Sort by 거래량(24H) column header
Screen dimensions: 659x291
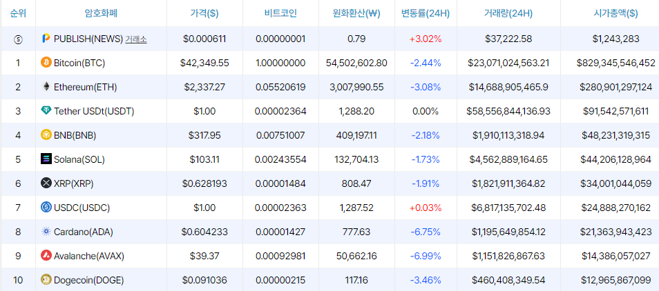tap(508, 13)
